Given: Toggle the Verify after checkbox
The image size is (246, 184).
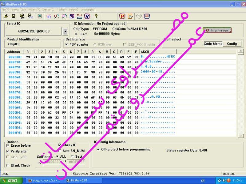Looking at the screenshot, I should (8, 151).
